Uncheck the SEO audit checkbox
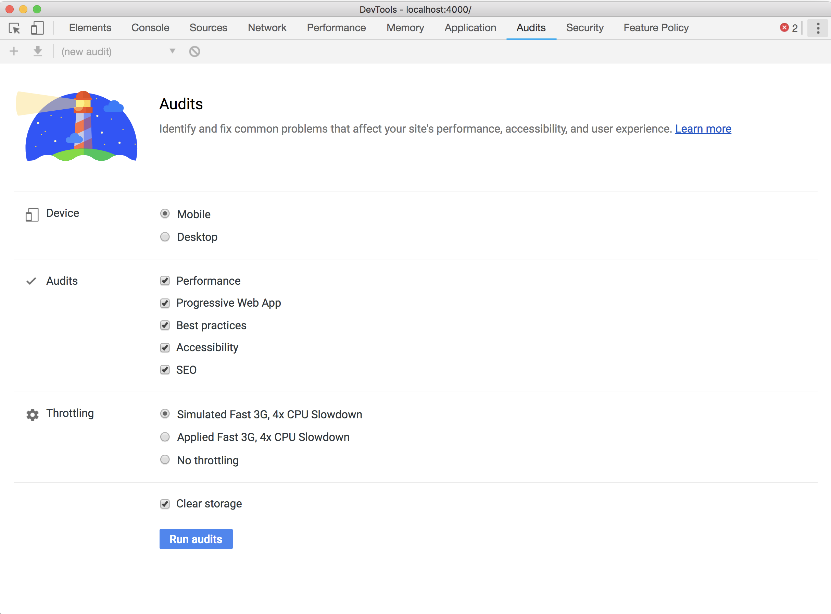Image resolution: width=831 pixels, height=614 pixels. click(x=165, y=370)
